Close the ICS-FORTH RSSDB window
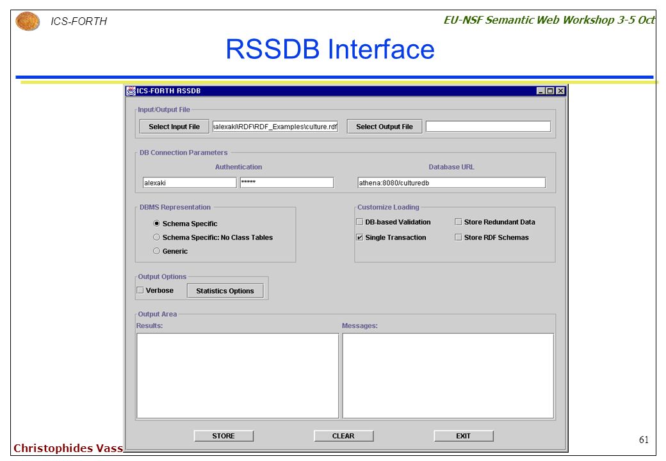This screenshot has width=666, height=461. pos(561,91)
